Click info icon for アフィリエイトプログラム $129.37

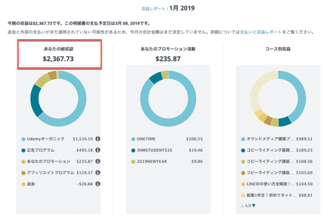coord(98,173)
